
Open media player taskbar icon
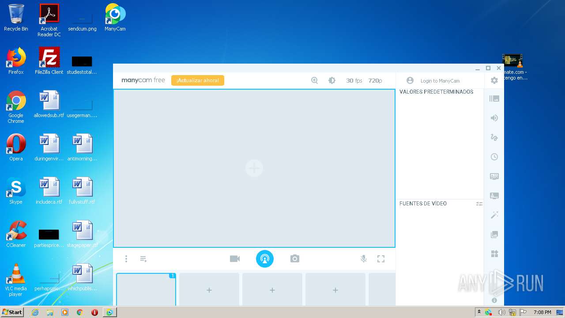click(x=65, y=312)
